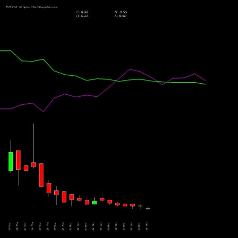Select the red candle for 03 Dec
Image resolution: width=238 pixels, height=238 pixels.
click(87, 202)
